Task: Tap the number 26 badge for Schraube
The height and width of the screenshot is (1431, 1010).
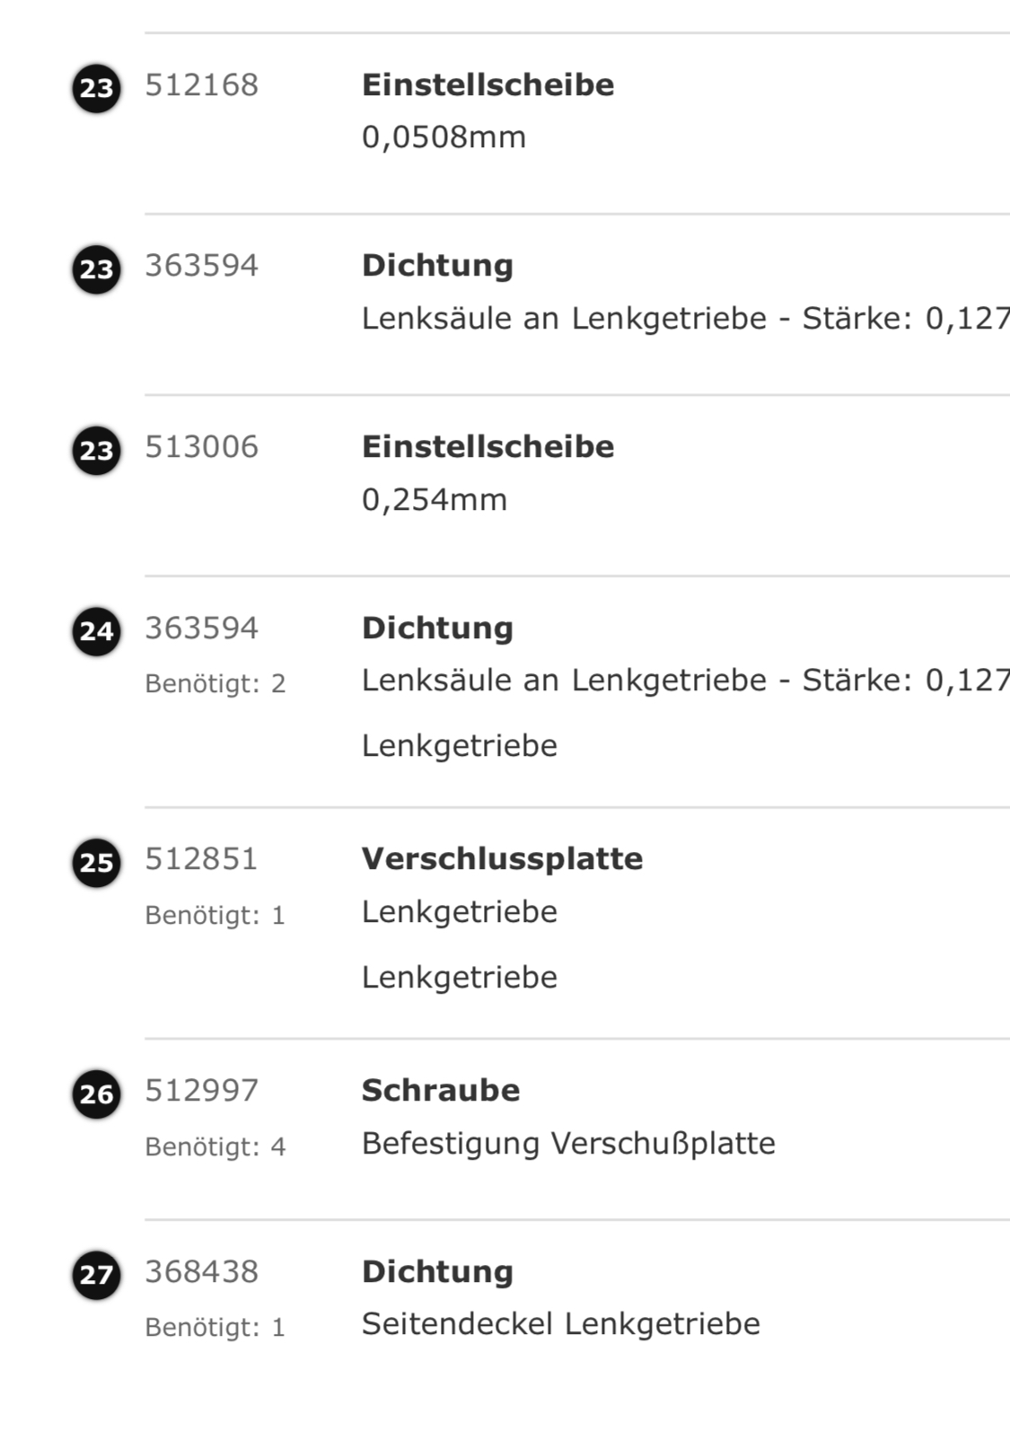Action: tap(96, 1094)
